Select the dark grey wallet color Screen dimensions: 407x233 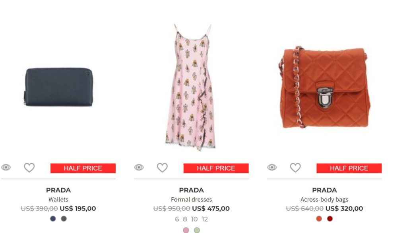coord(64,219)
